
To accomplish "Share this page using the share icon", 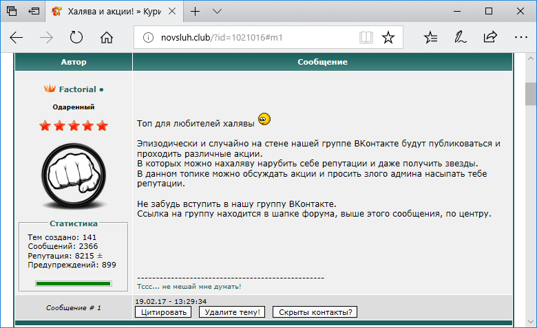I will click(x=490, y=37).
